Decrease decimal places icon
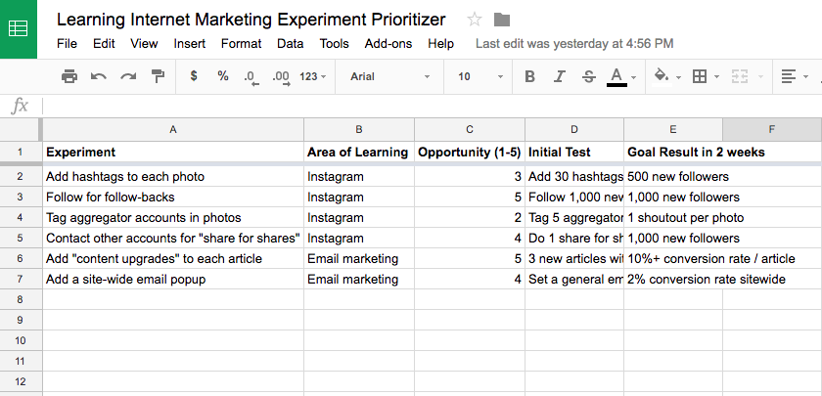The height and width of the screenshot is (396, 822). click(251, 77)
